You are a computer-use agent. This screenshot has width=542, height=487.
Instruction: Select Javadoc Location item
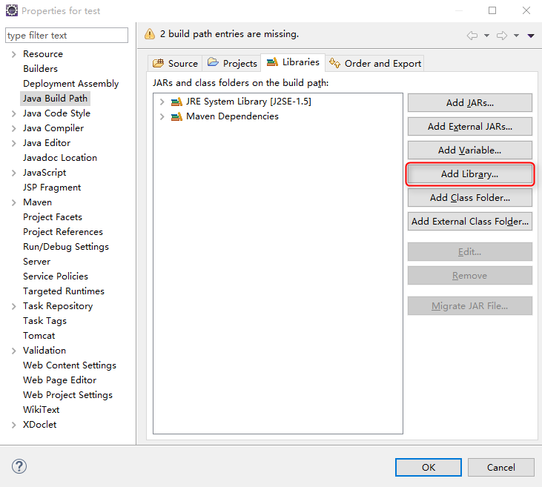point(60,158)
